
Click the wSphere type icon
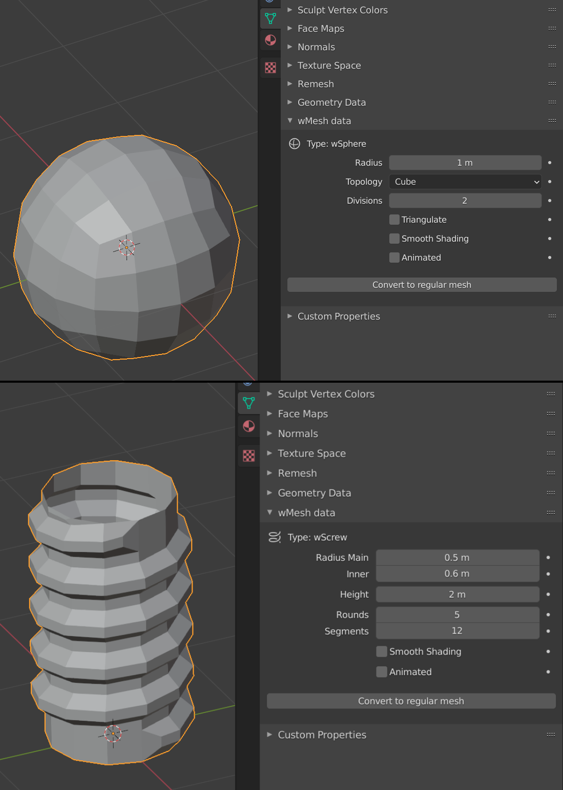tap(295, 144)
